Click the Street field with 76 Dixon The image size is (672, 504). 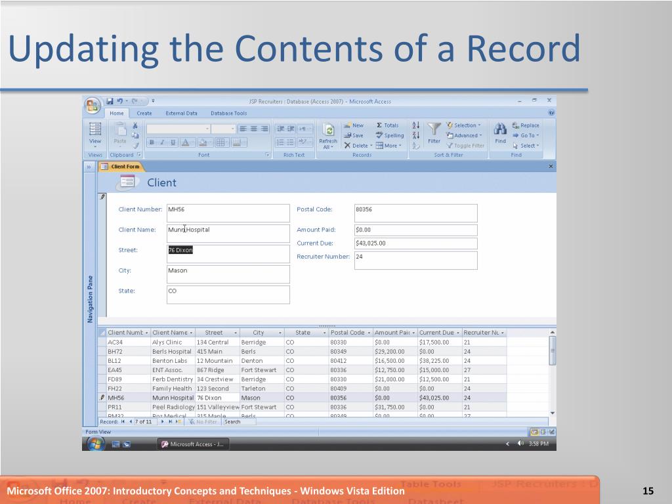pyautogui.click(x=228, y=254)
